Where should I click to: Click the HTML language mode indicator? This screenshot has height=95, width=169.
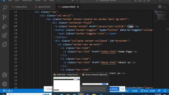[x=135, y=91]
